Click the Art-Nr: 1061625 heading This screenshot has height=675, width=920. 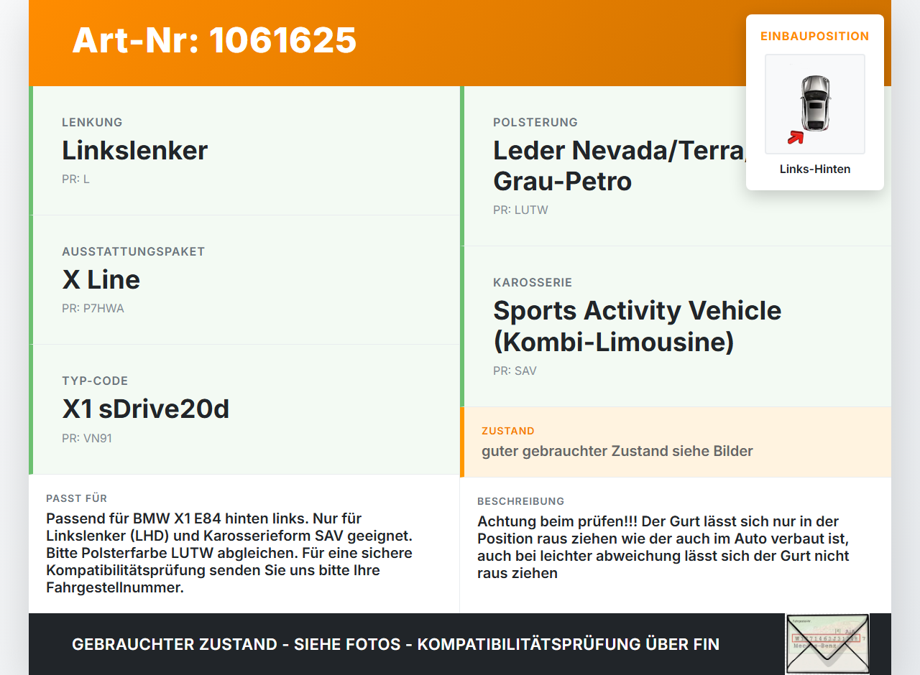(214, 40)
